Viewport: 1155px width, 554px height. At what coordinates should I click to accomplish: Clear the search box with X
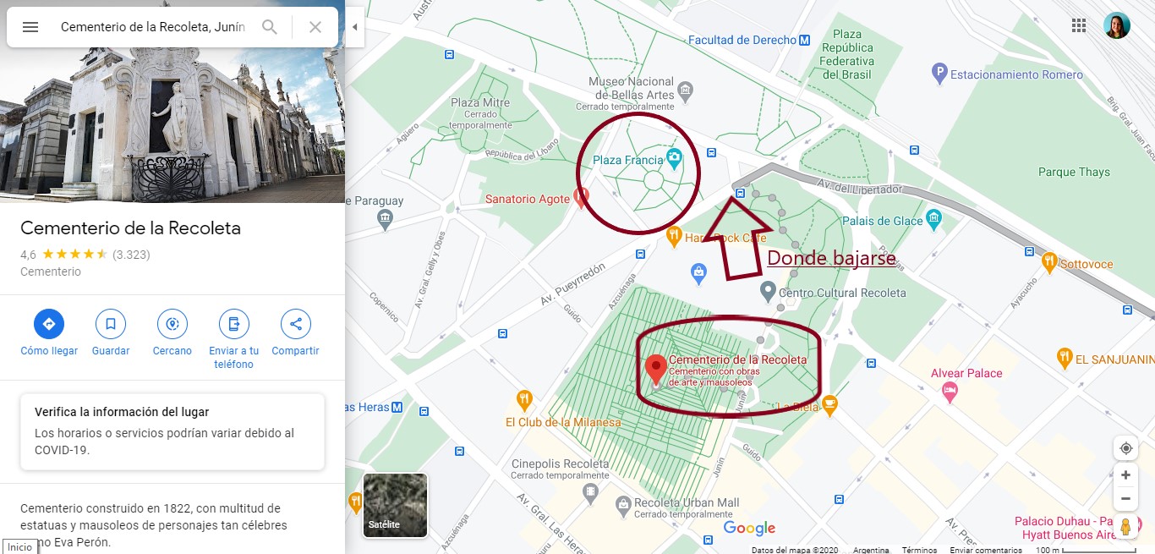[315, 27]
